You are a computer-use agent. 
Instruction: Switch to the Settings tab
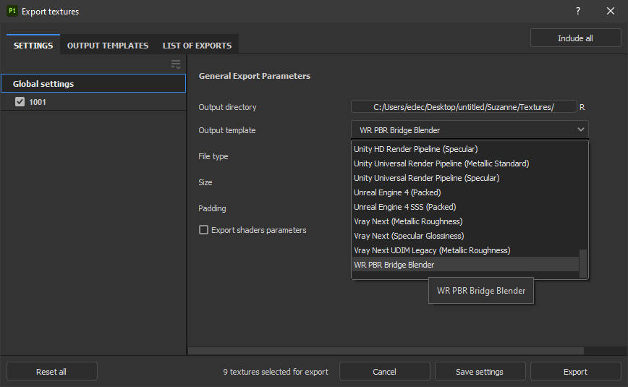tap(33, 46)
